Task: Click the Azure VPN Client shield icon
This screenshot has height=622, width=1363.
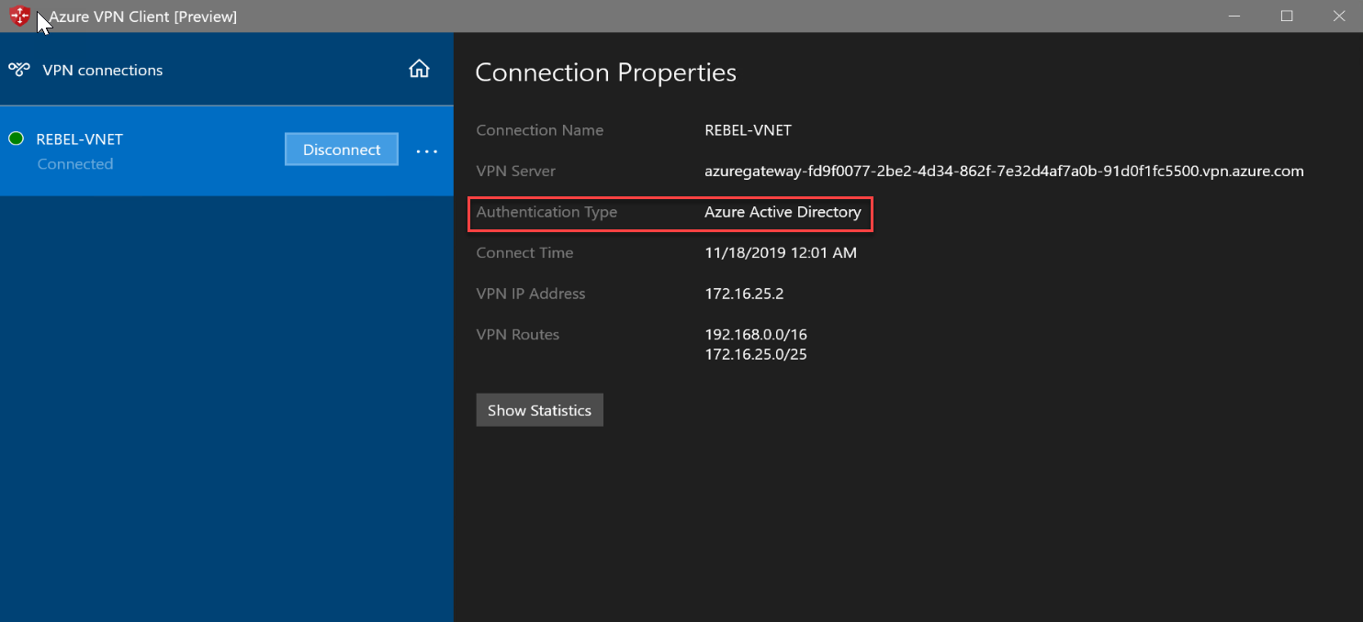Action: tap(19, 16)
